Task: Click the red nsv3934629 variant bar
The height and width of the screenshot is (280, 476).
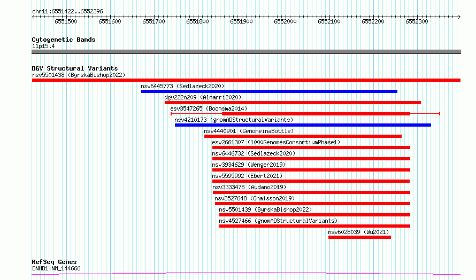Action: (311, 170)
